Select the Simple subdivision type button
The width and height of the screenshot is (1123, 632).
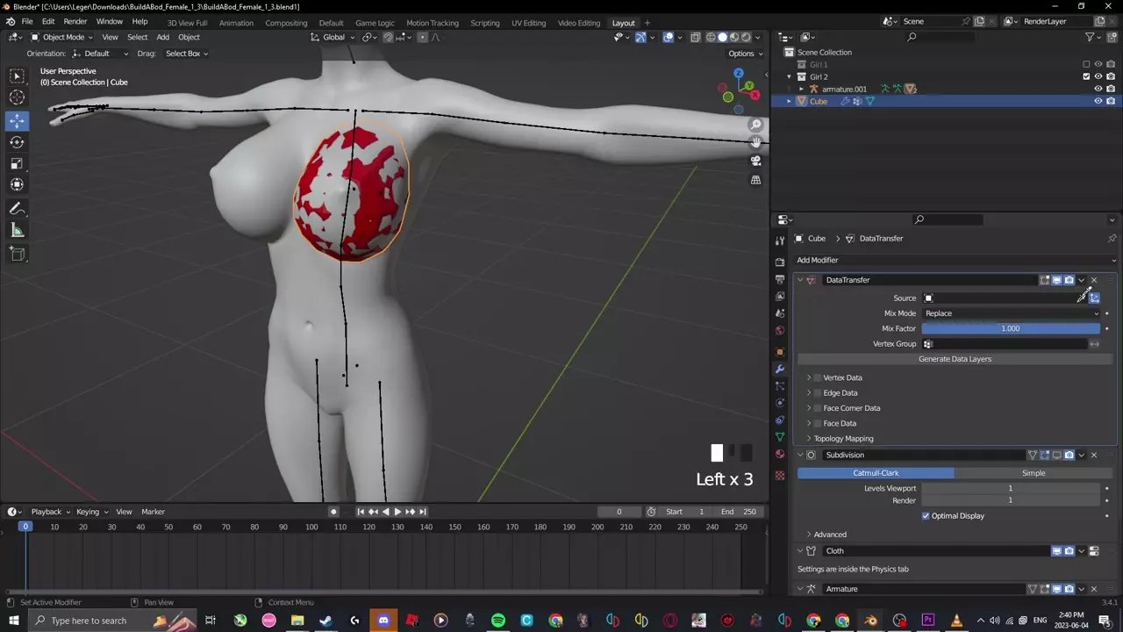[1033, 473]
